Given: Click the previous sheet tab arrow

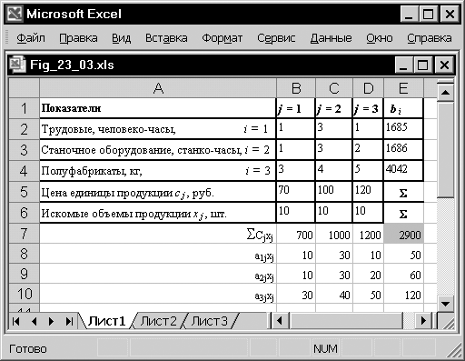Looking at the screenshot, I should pyautogui.click(x=34, y=321).
